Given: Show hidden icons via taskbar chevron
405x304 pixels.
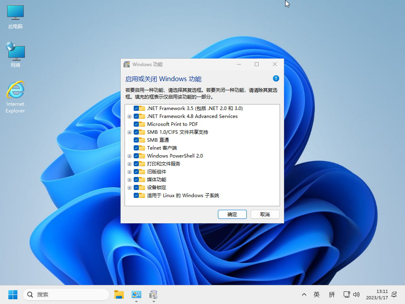Looking at the screenshot, I should [304, 294].
